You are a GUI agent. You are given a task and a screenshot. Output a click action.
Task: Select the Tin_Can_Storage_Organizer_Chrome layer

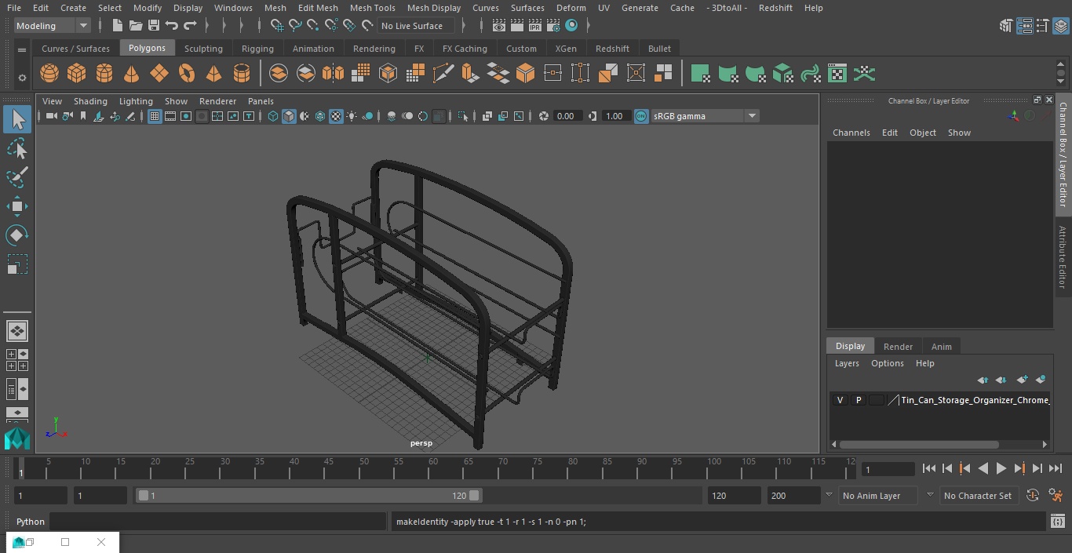tap(975, 400)
